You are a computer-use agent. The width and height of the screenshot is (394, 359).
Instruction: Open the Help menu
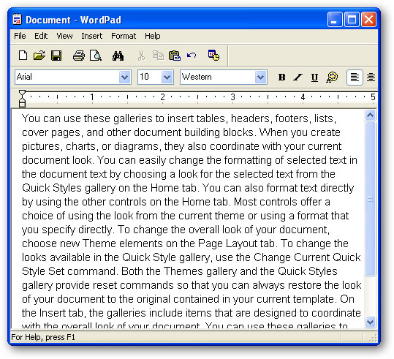[x=153, y=36]
